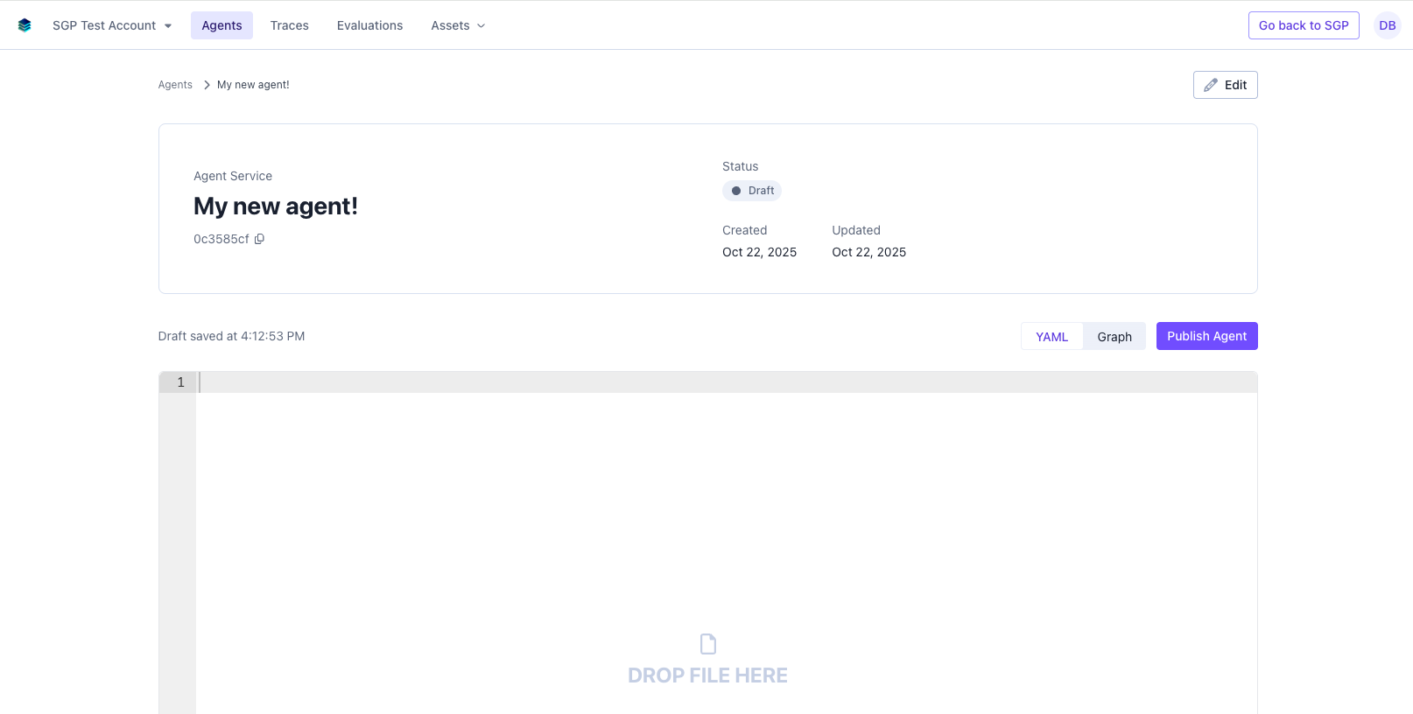Click the Draft status badge
The width and height of the screenshot is (1413, 714).
[x=752, y=191]
